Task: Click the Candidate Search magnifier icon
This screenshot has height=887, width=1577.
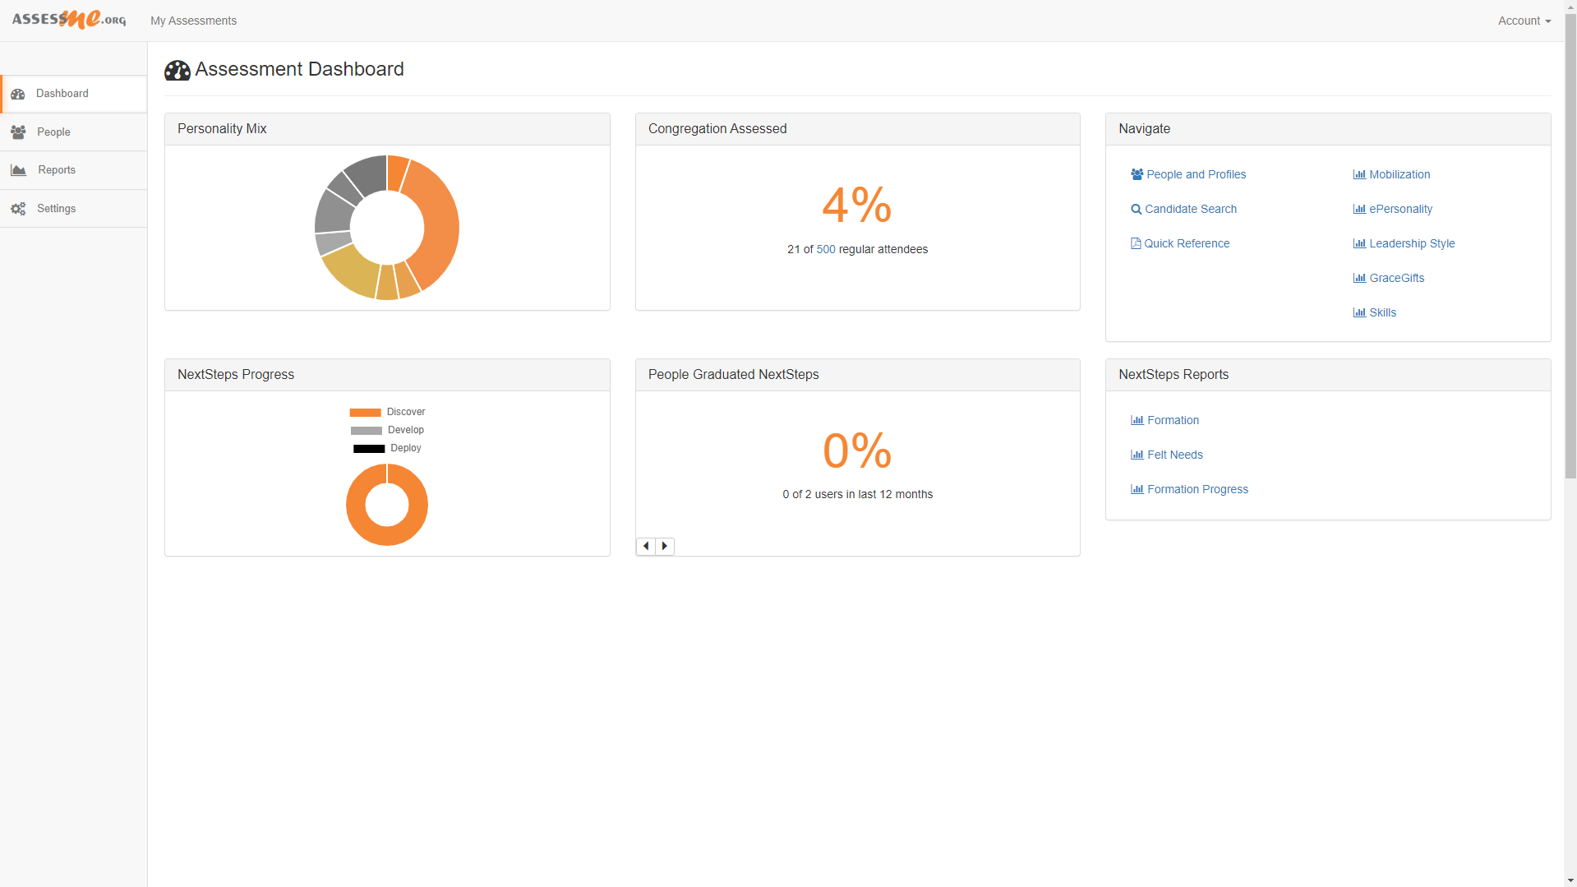Action: click(x=1136, y=209)
